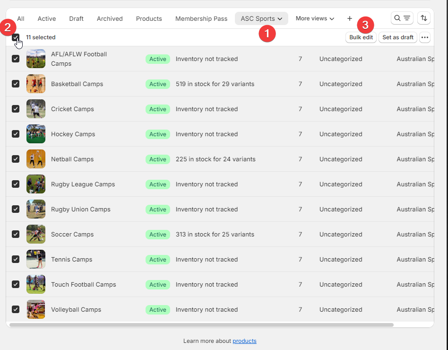The width and height of the screenshot is (448, 350).
Task: Switch to the Active tab
Action: pyautogui.click(x=47, y=18)
